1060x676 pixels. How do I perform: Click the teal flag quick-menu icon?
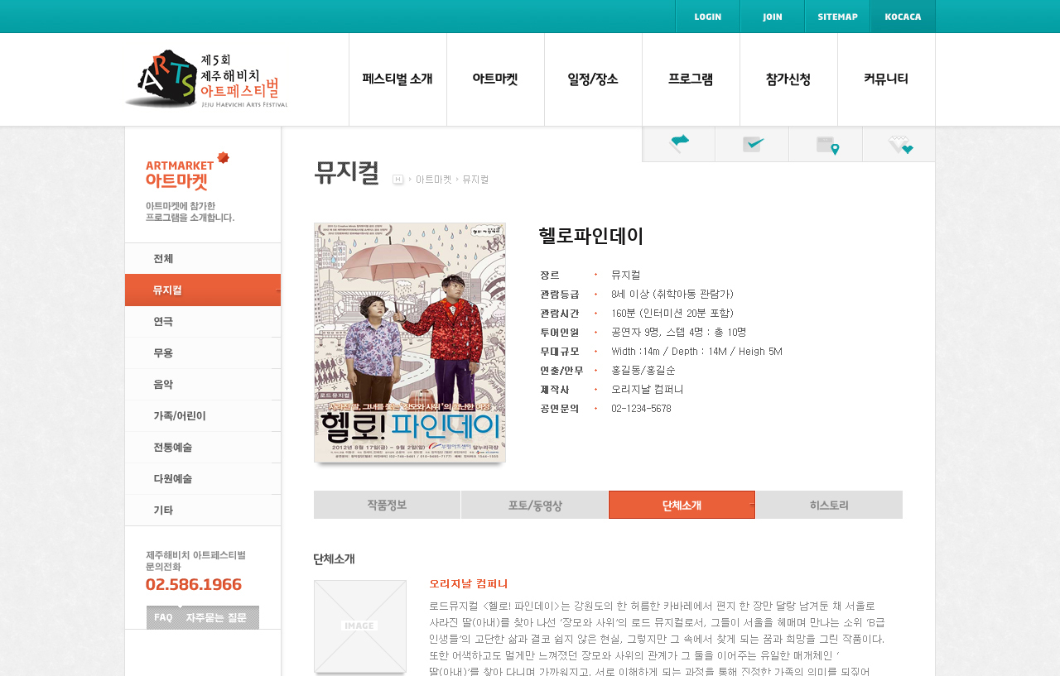(679, 144)
